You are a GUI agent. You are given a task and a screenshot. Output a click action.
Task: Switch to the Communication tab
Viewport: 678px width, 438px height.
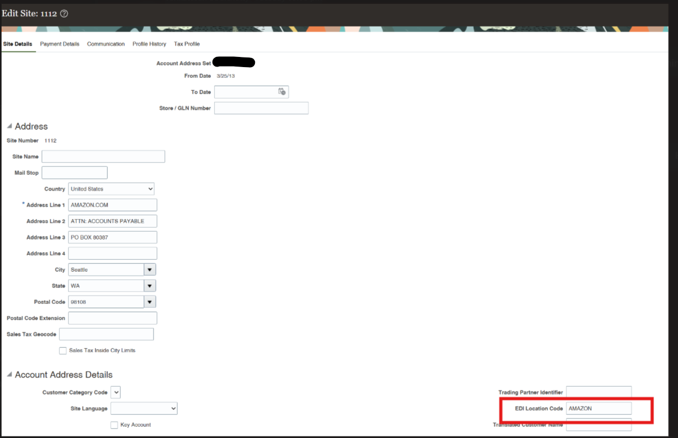point(105,43)
